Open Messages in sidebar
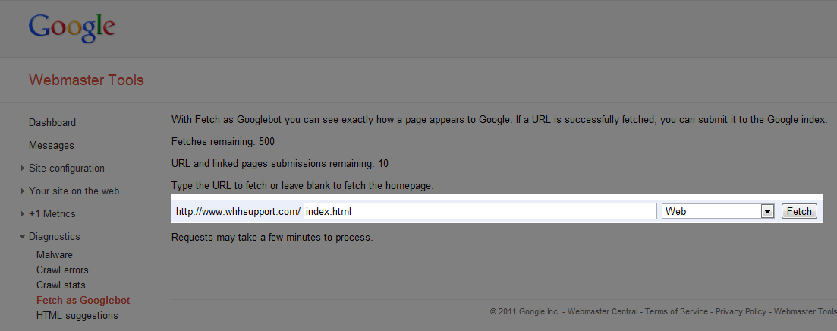Screen dimensions: 837x331 click(52, 146)
